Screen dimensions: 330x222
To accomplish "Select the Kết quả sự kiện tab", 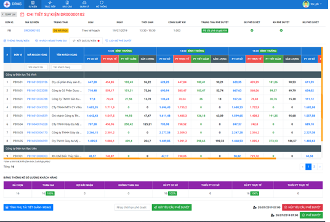I will coord(86,41).
